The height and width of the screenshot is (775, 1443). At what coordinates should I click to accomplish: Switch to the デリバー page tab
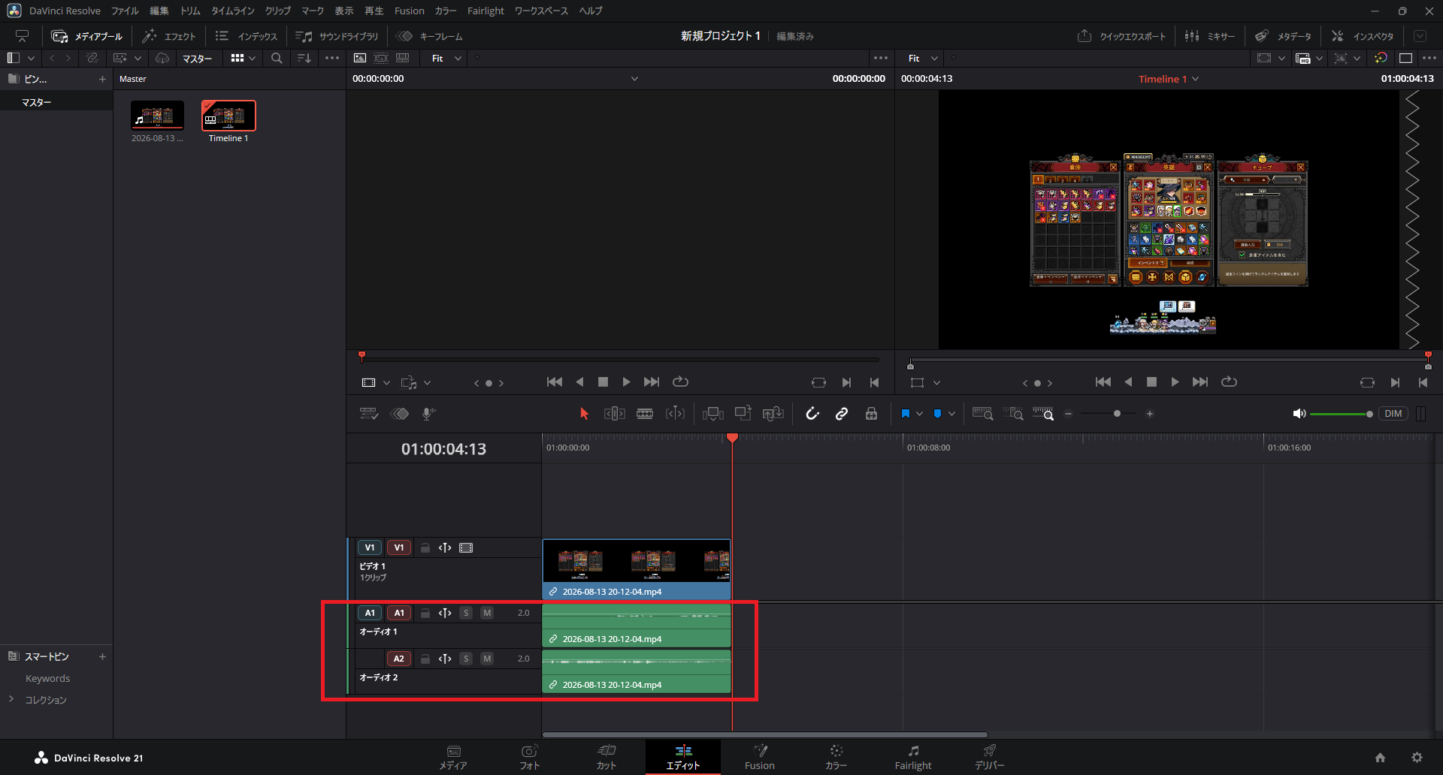click(x=989, y=757)
